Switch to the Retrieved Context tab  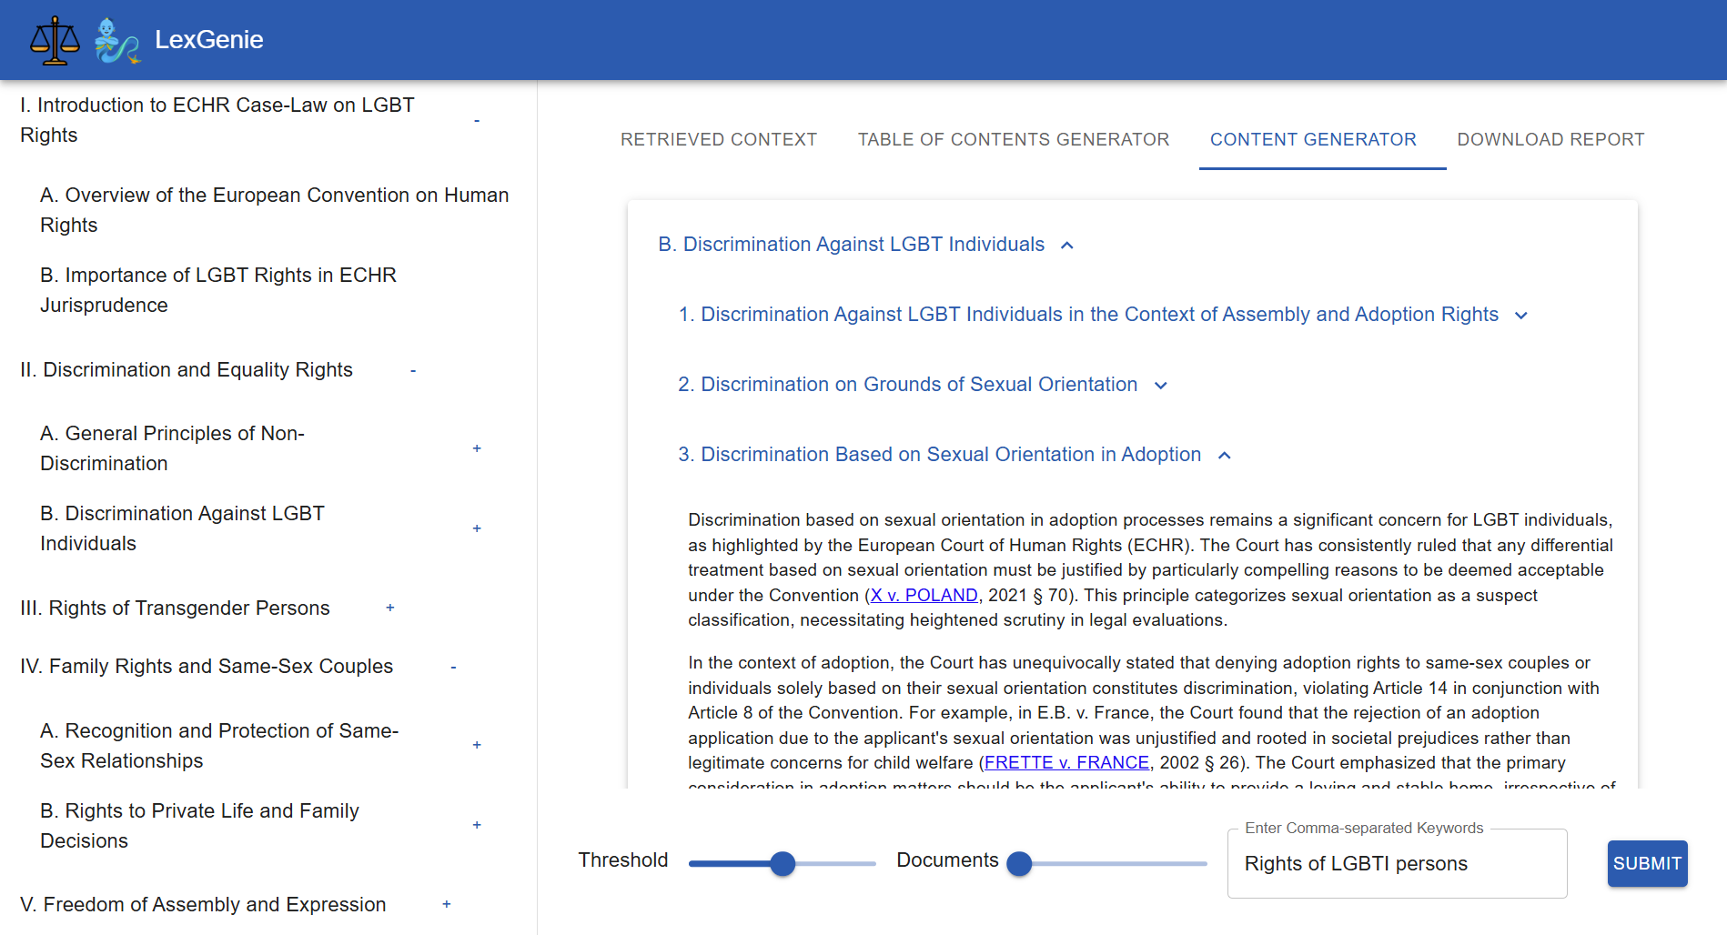718,139
